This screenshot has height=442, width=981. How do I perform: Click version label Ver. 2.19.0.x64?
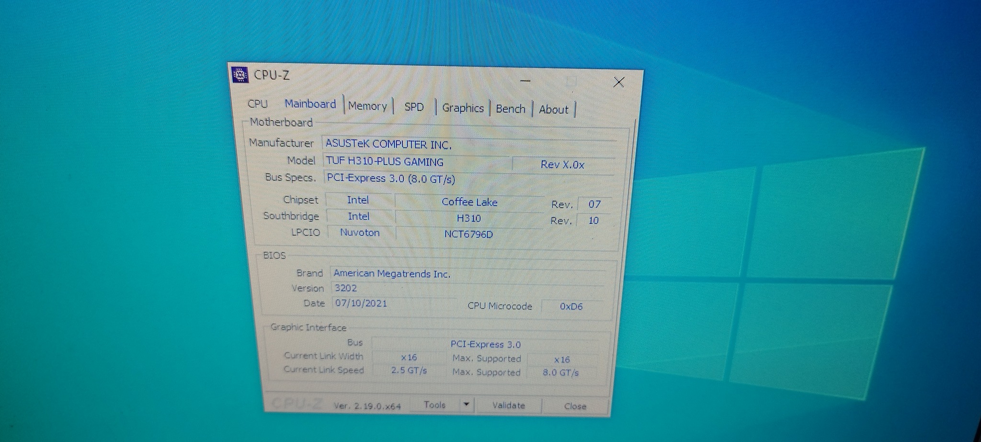coord(367,406)
